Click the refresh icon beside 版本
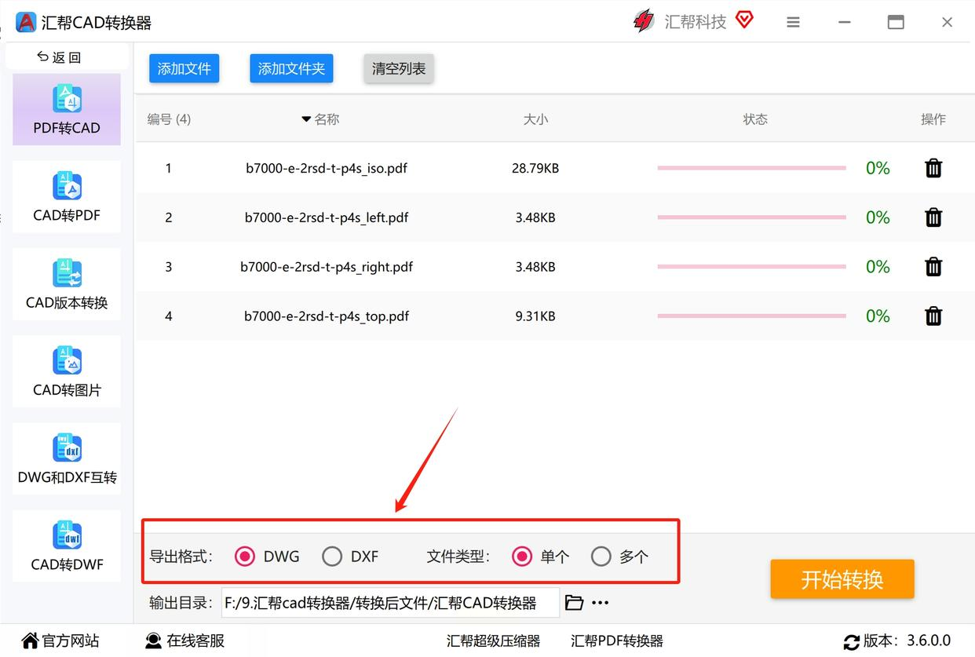Viewport: 975px width, 657px height. tap(851, 641)
